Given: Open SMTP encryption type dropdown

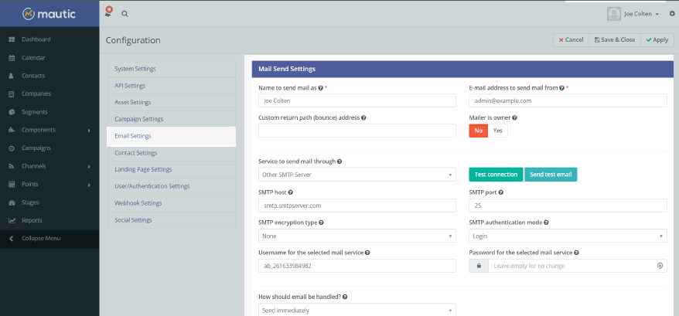Looking at the screenshot, I should pyautogui.click(x=357, y=236).
